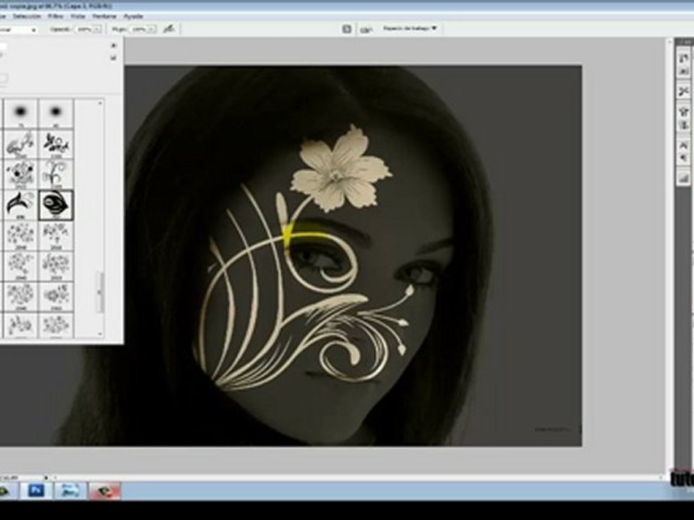Open the Ayuda menu
This screenshot has width=694, height=520.
point(133,17)
